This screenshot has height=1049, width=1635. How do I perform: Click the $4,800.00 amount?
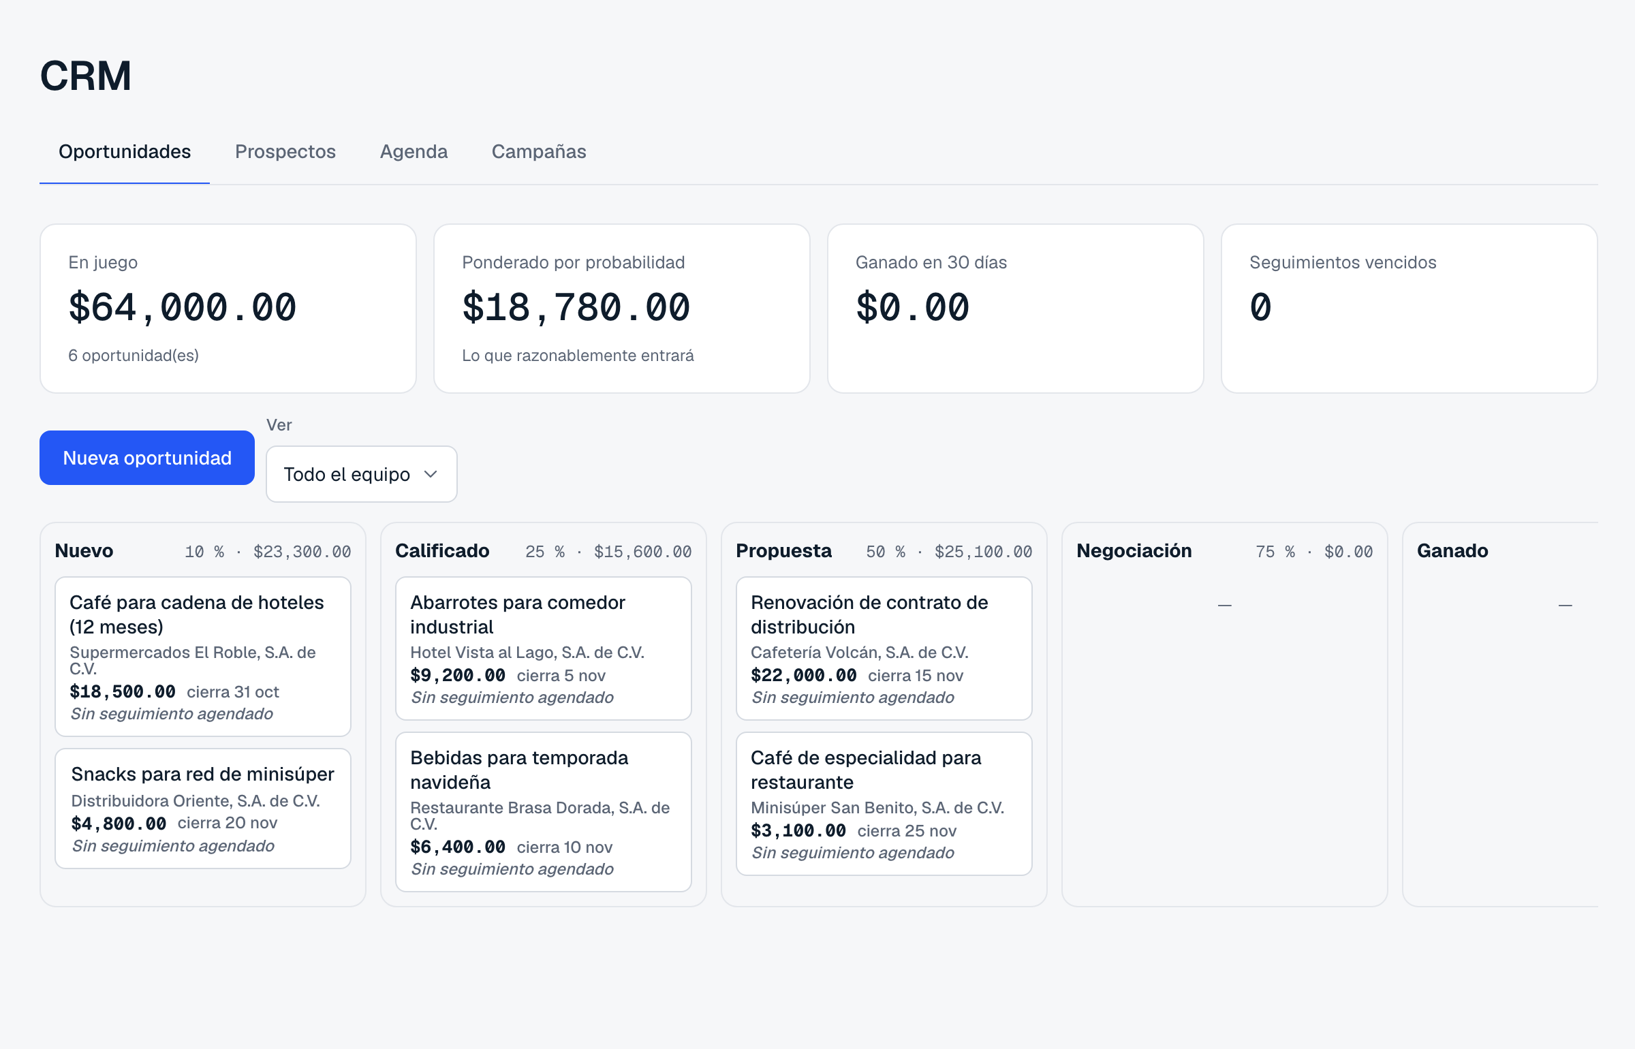coord(119,824)
